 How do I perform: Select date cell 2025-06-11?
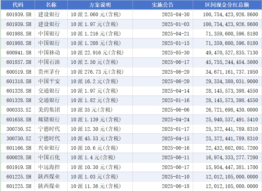[x=163, y=158]
